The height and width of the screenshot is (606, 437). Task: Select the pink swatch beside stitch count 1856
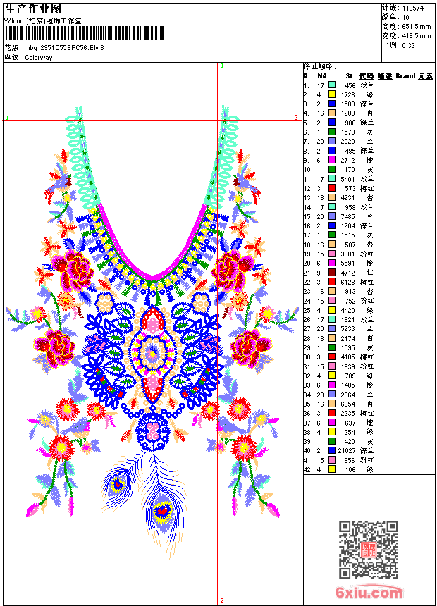point(332,460)
